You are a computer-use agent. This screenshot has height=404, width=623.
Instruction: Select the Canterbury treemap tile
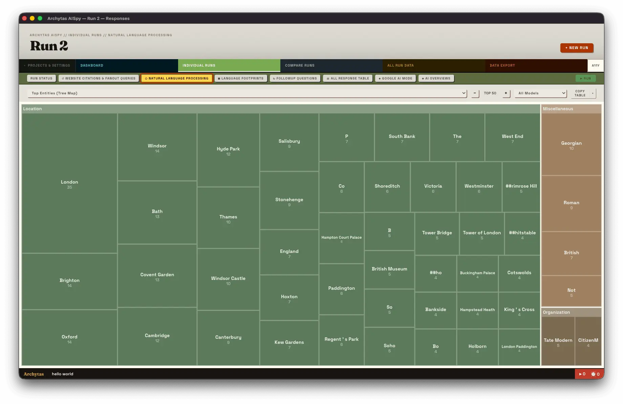pos(228,338)
